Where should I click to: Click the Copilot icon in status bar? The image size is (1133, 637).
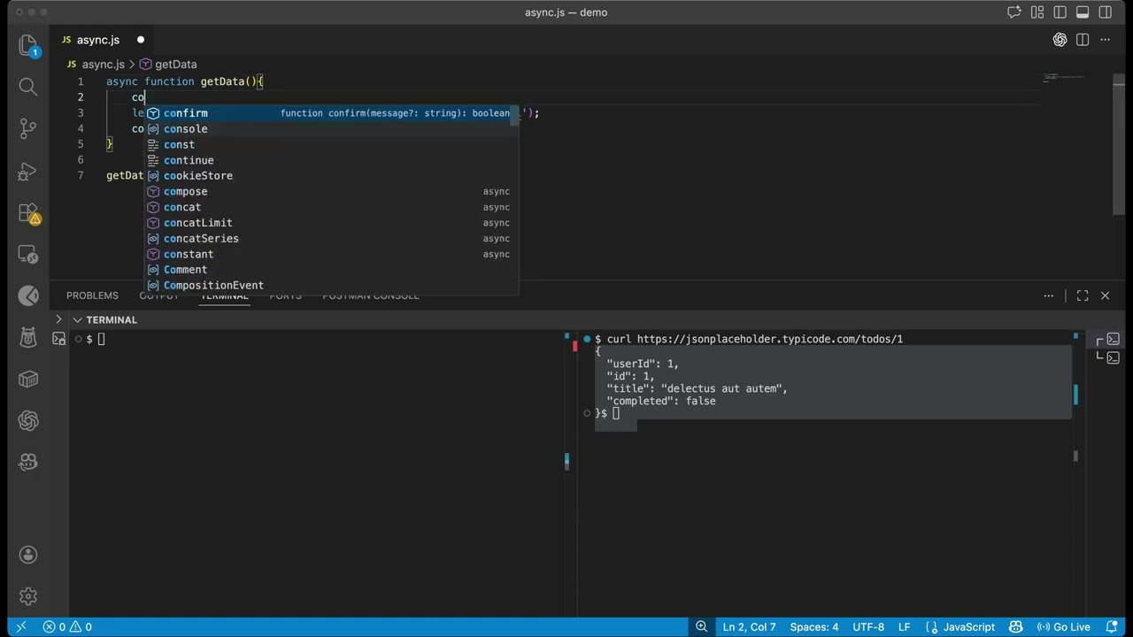(x=1016, y=627)
